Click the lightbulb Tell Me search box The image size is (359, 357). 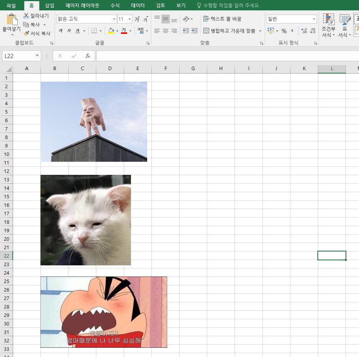pos(228,5)
